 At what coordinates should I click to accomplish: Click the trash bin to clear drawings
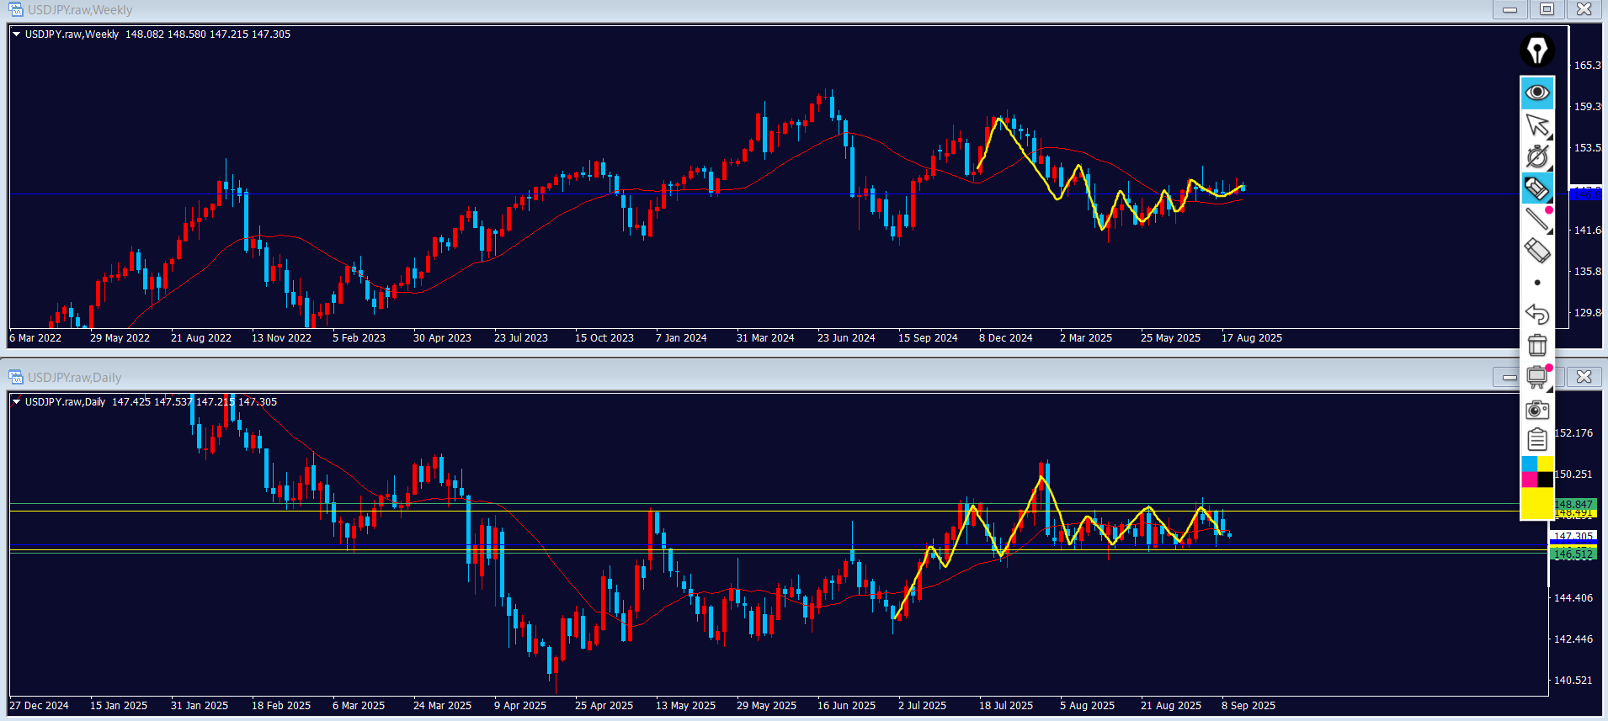tap(1537, 345)
